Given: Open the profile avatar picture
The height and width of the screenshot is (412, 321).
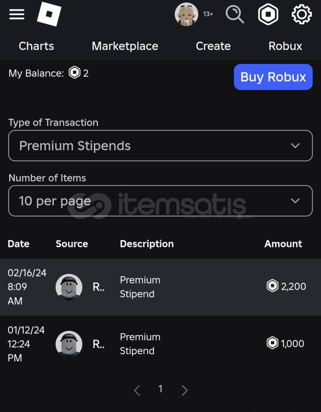Looking at the screenshot, I should (x=186, y=14).
